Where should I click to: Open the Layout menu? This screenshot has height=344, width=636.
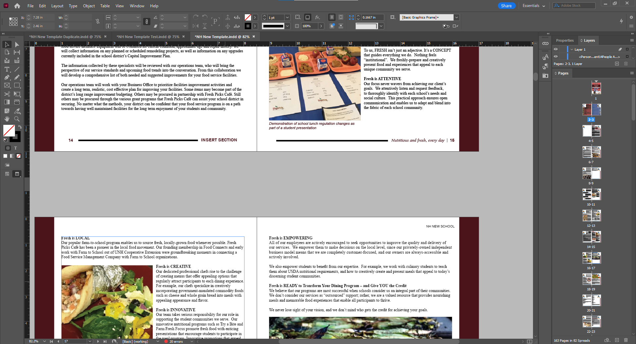pos(57,6)
